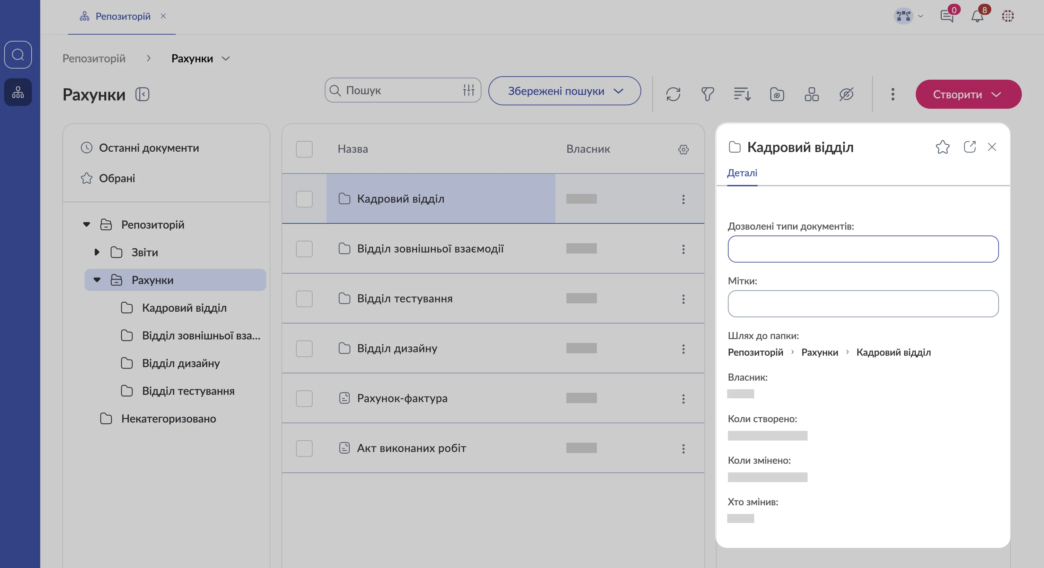Switch to the Деталі tab
The width and height of the screenshot is (1044, 568).
click(x=742, y=173)
